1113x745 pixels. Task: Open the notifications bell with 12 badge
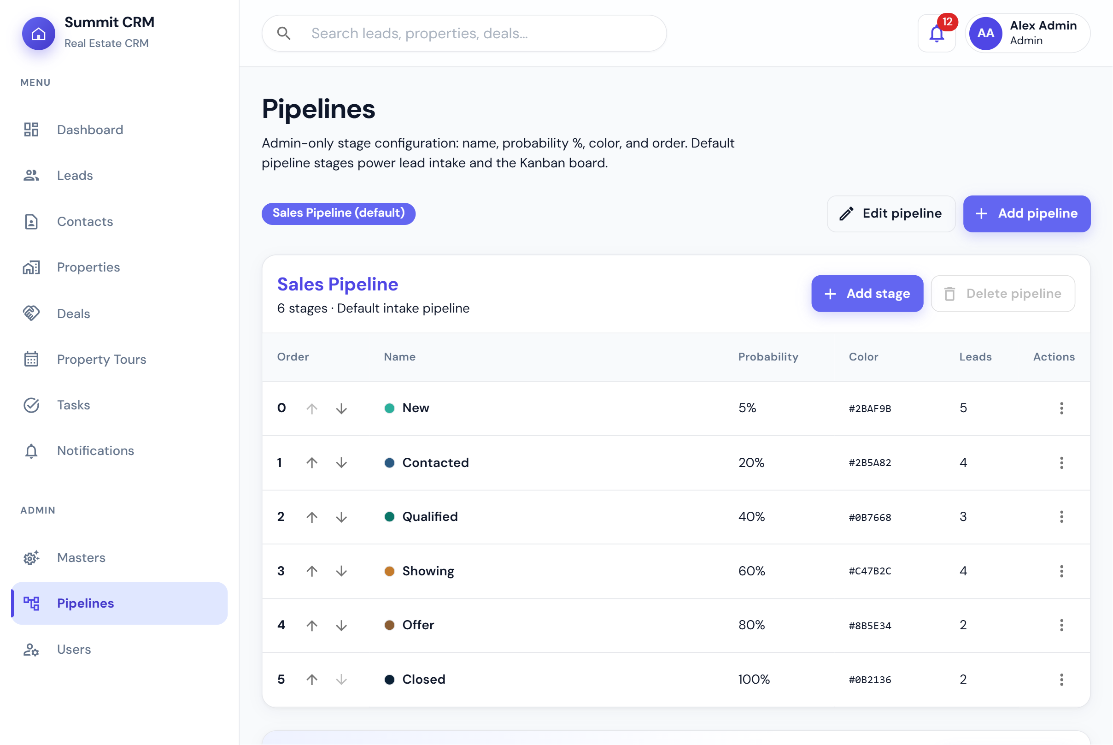pyautogui.click(x=937, y=33)
